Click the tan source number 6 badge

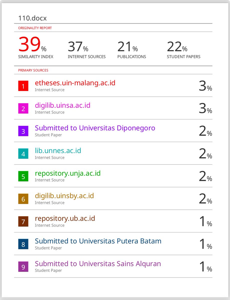[23, 199]
